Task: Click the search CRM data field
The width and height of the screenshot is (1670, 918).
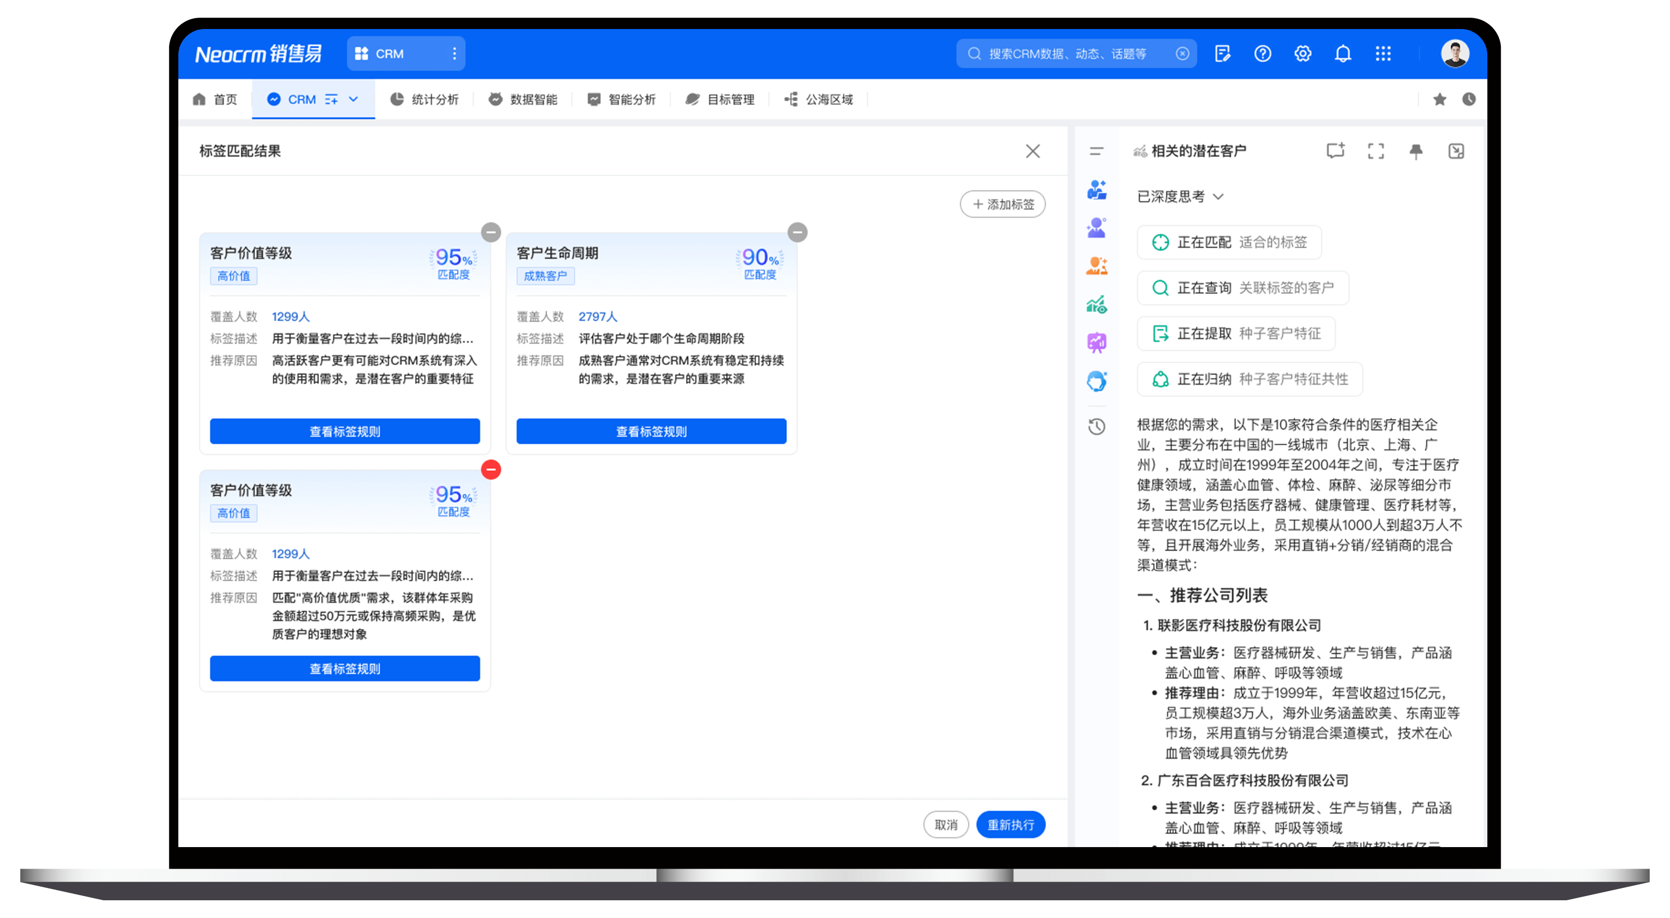Action: tap(1075, 54)
